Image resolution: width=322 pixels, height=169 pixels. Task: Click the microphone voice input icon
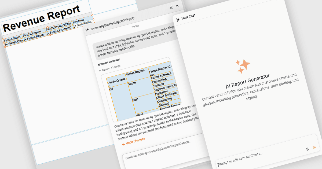[308, 149]
